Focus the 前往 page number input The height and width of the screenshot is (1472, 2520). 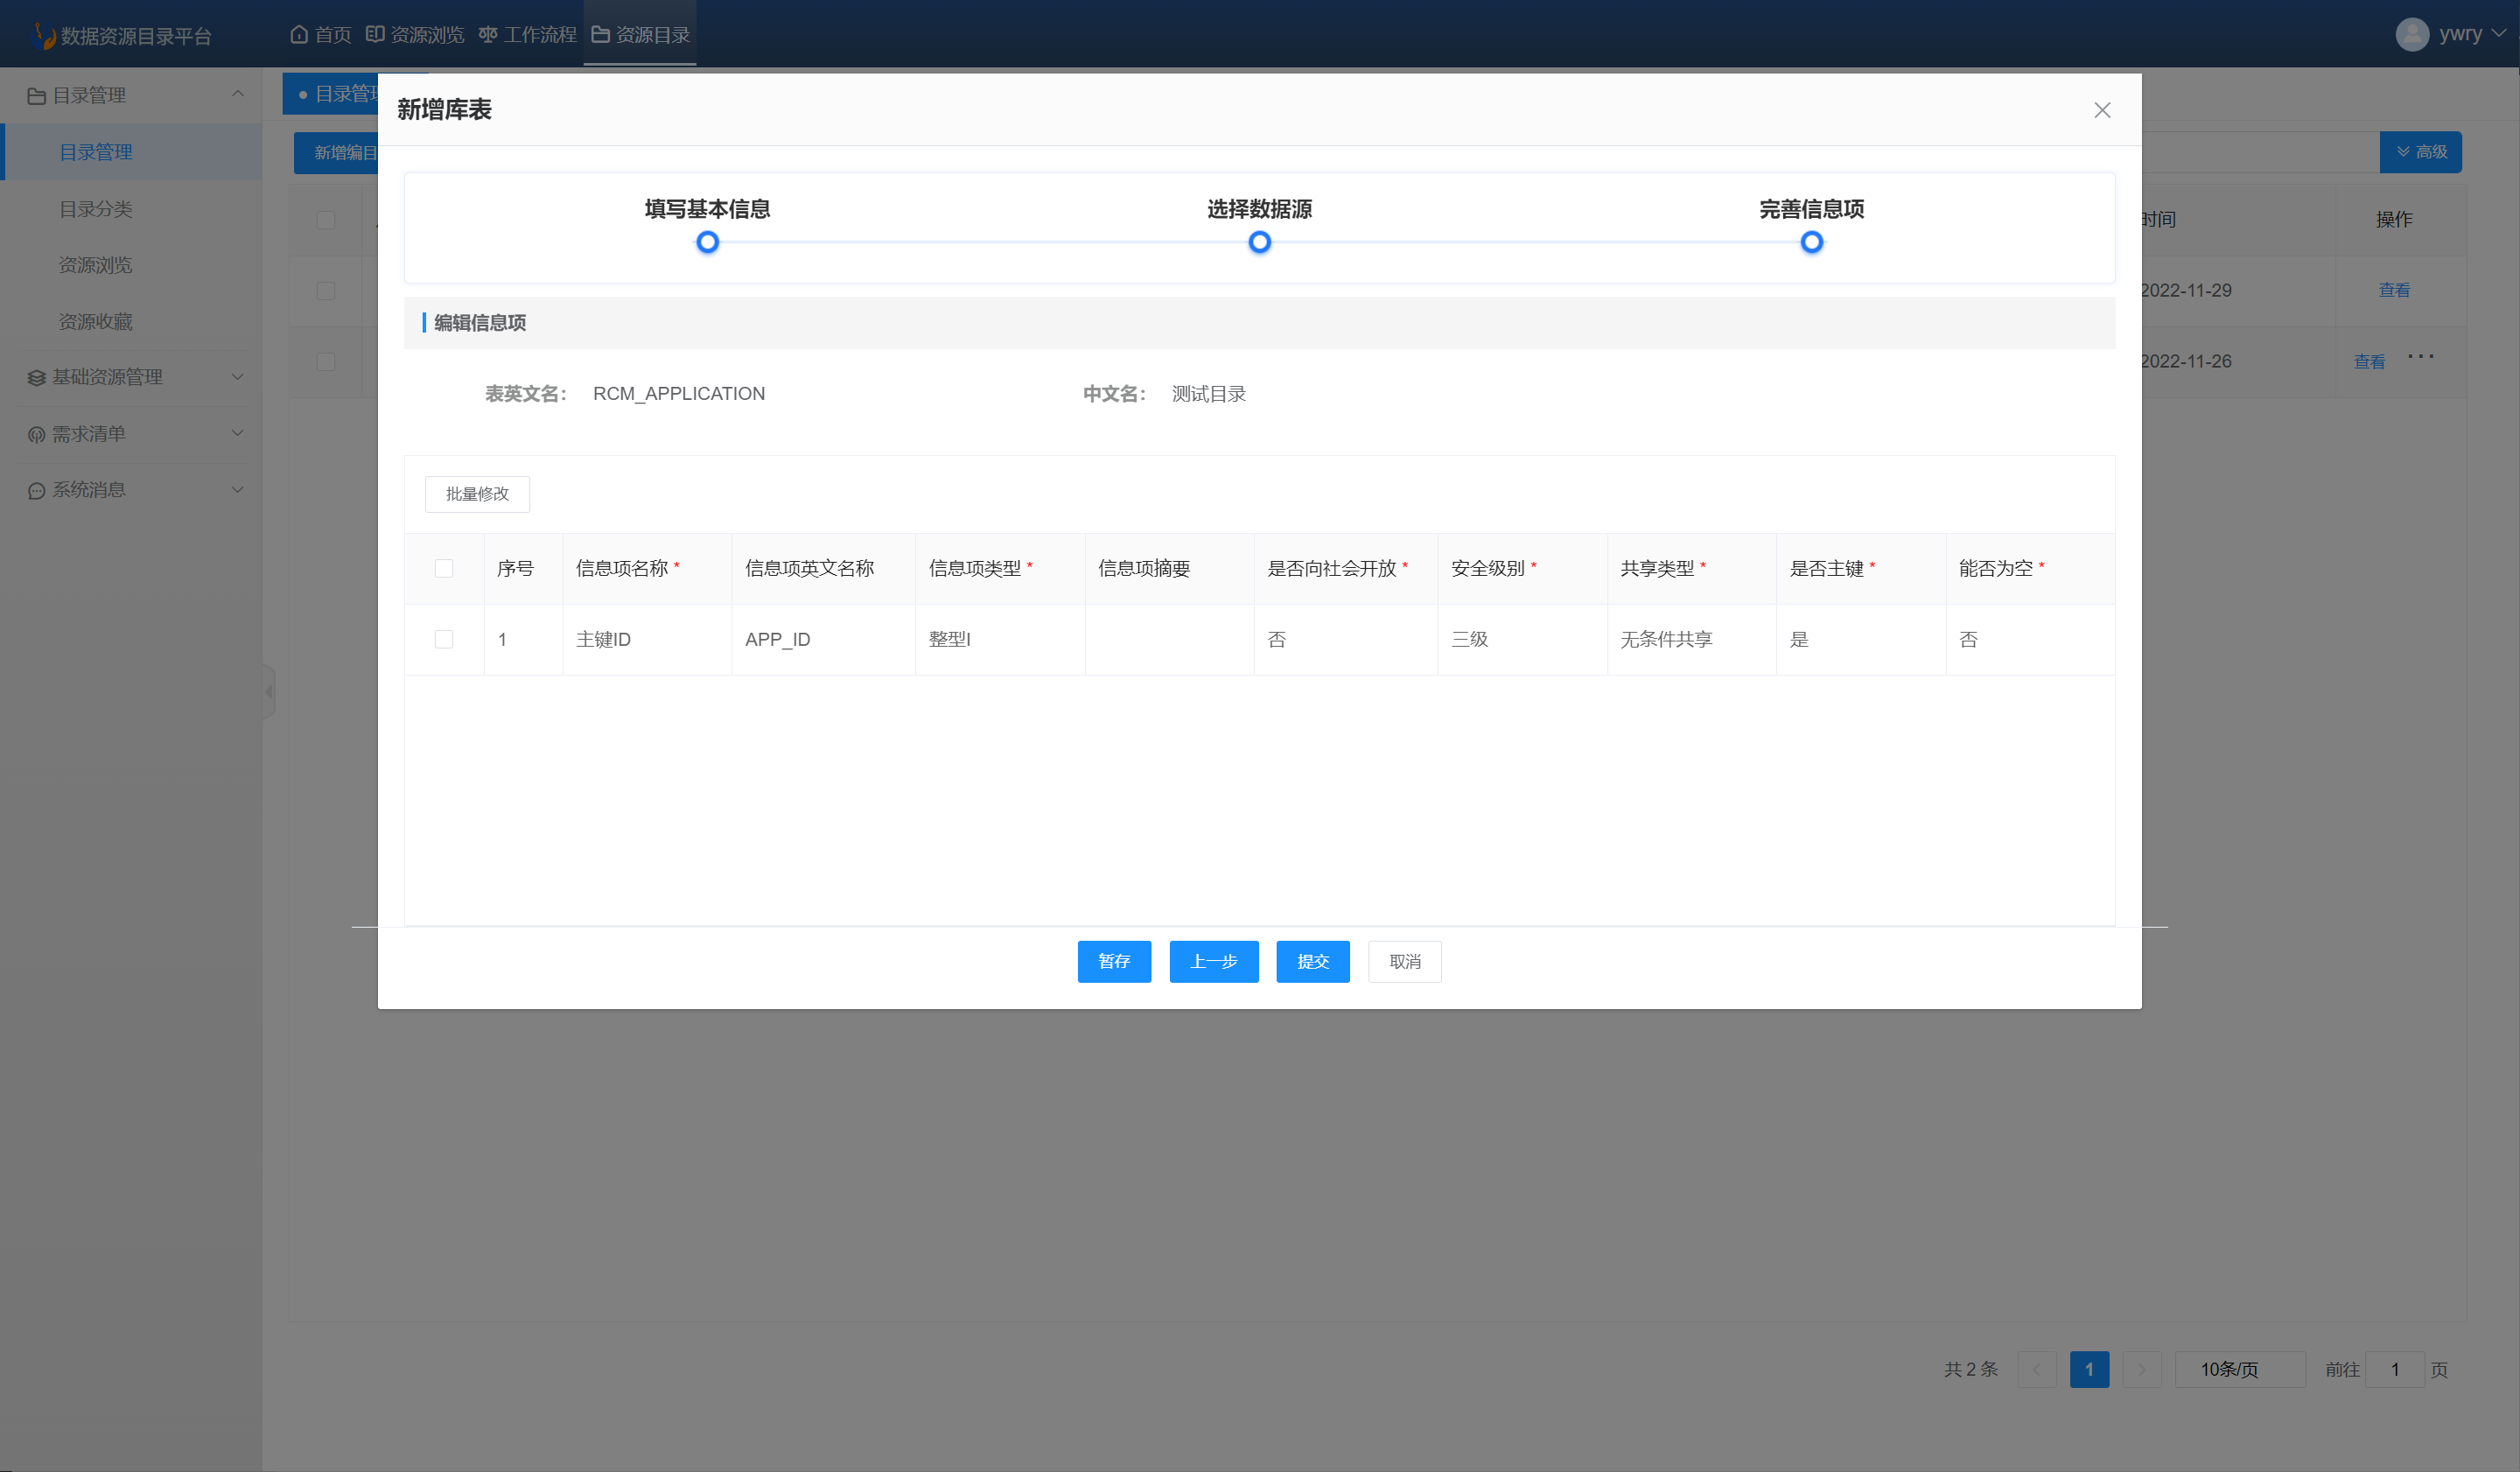(x=2394, y=1370)
